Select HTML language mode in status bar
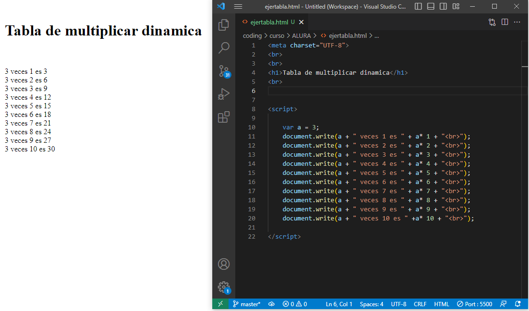The width and height of the screenshot is (529, 311). 441,304
